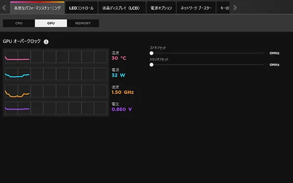Click the cyan power graph
The height and width of the screenshot is (183, 293).
56,74
